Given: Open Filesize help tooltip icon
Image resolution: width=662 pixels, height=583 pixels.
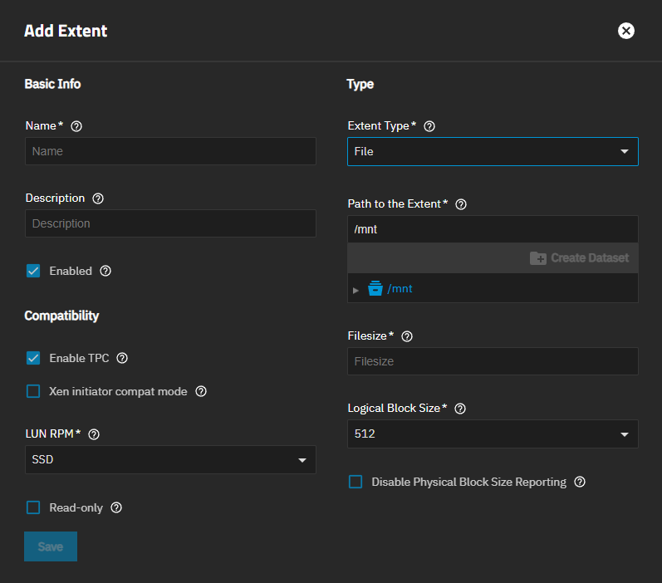Looking at the screenshot, I should pos(407,336).
